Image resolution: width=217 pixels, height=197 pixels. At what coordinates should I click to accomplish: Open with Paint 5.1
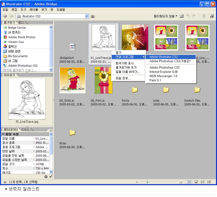171,81
